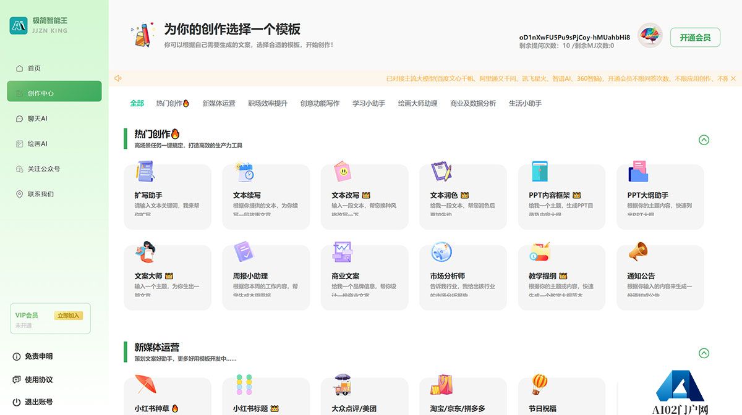Image resolution: width=742 pixels, height=415 pixels.
Task: Click the 联系我们 location pin icon
Action: pos(19,194)
